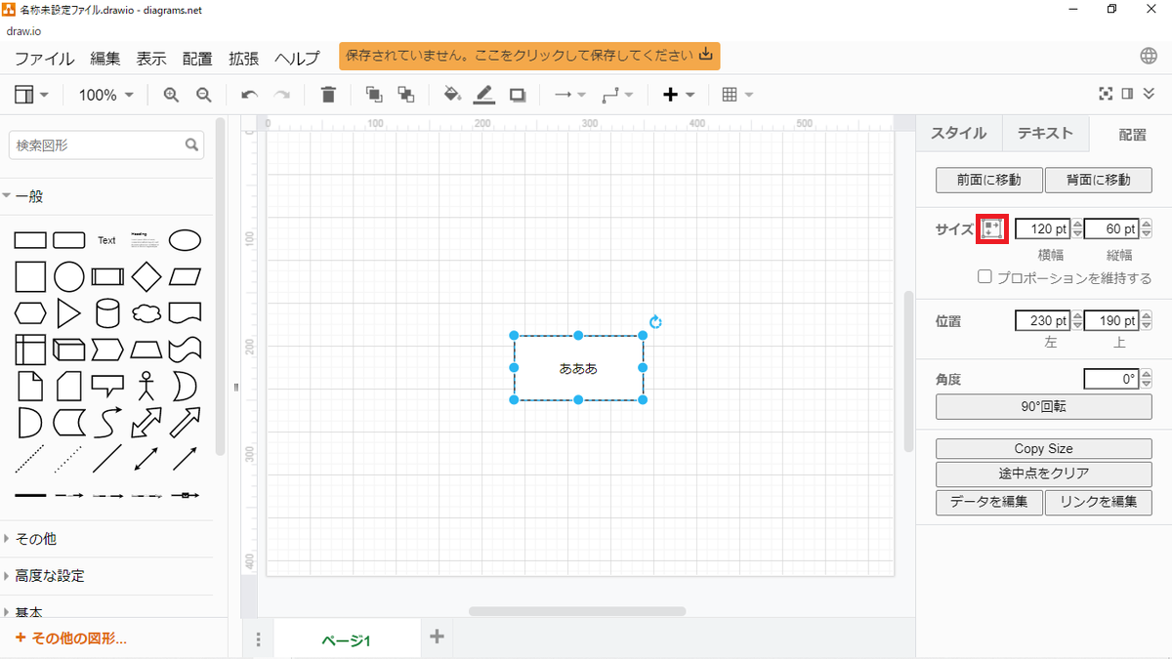Click the bring to front icon
1172x659 pixels.
pos(373,95)
